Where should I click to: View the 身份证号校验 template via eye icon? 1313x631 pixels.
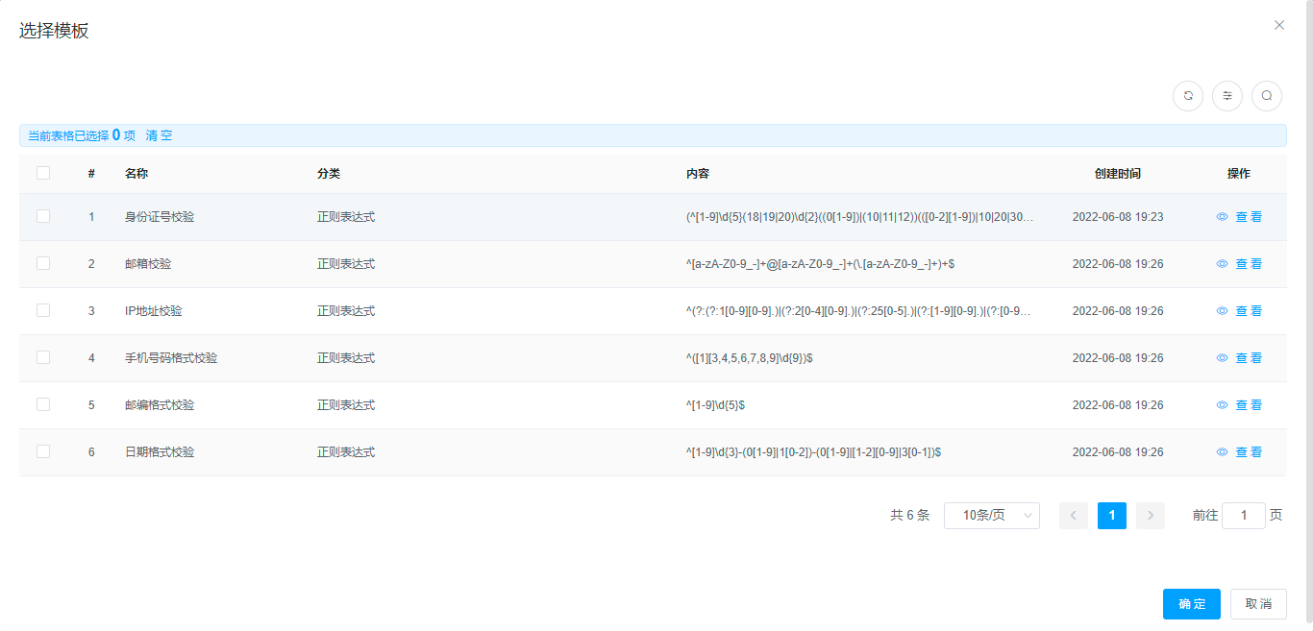(x=1223, y=217)
